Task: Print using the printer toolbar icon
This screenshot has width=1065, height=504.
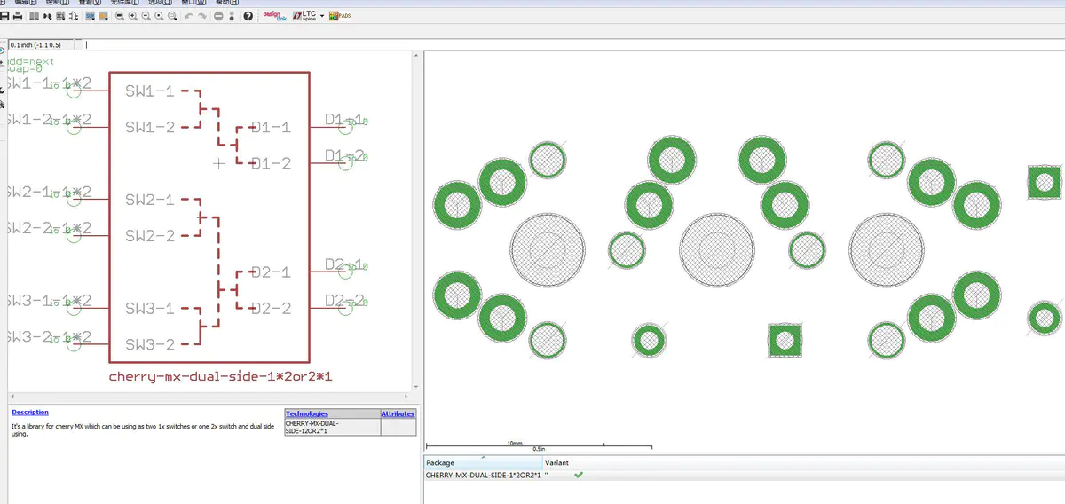Action: [18, 16]
